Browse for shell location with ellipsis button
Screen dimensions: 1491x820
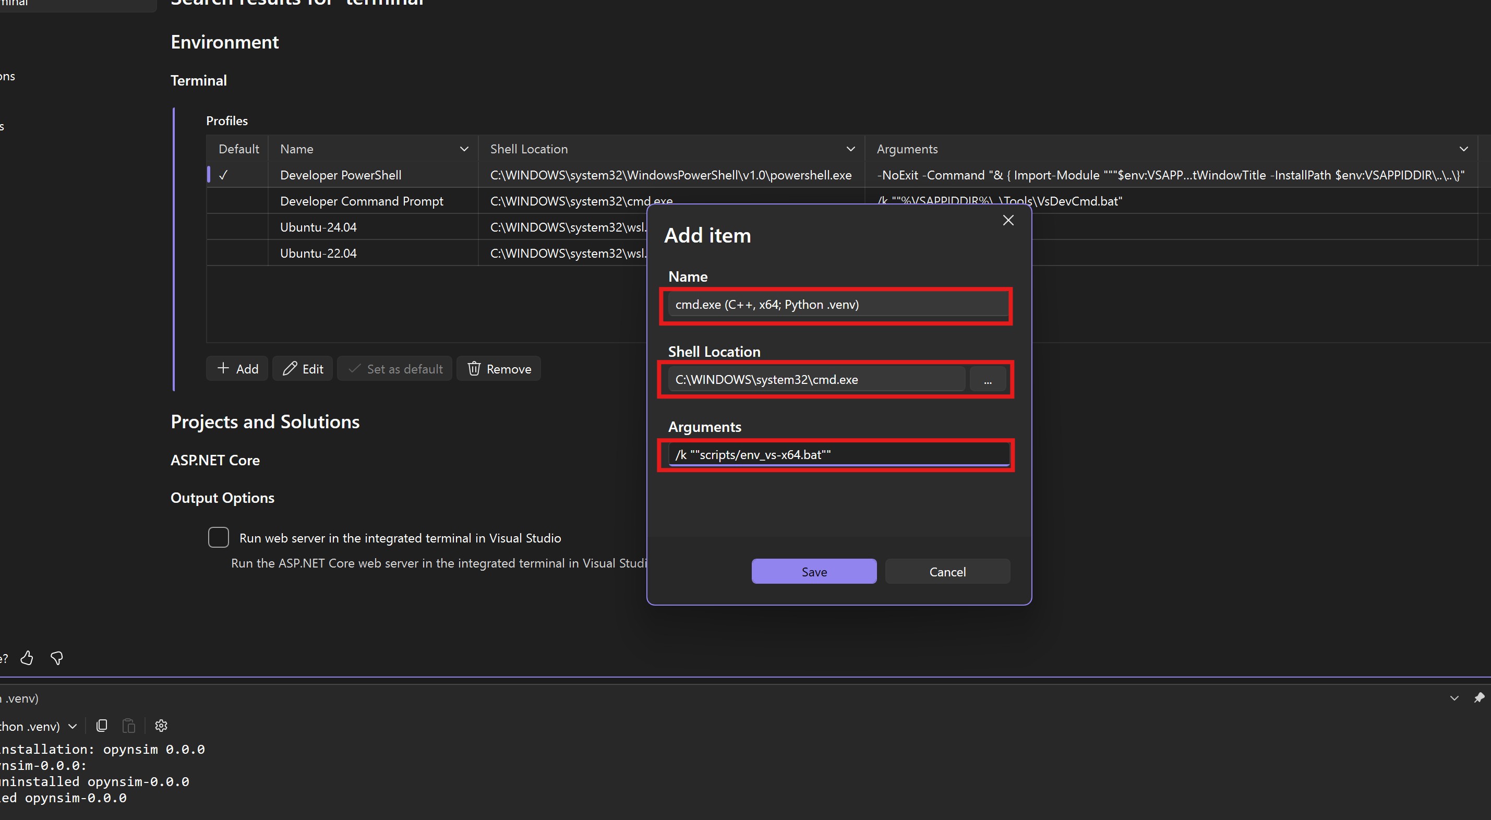point(988,380)
